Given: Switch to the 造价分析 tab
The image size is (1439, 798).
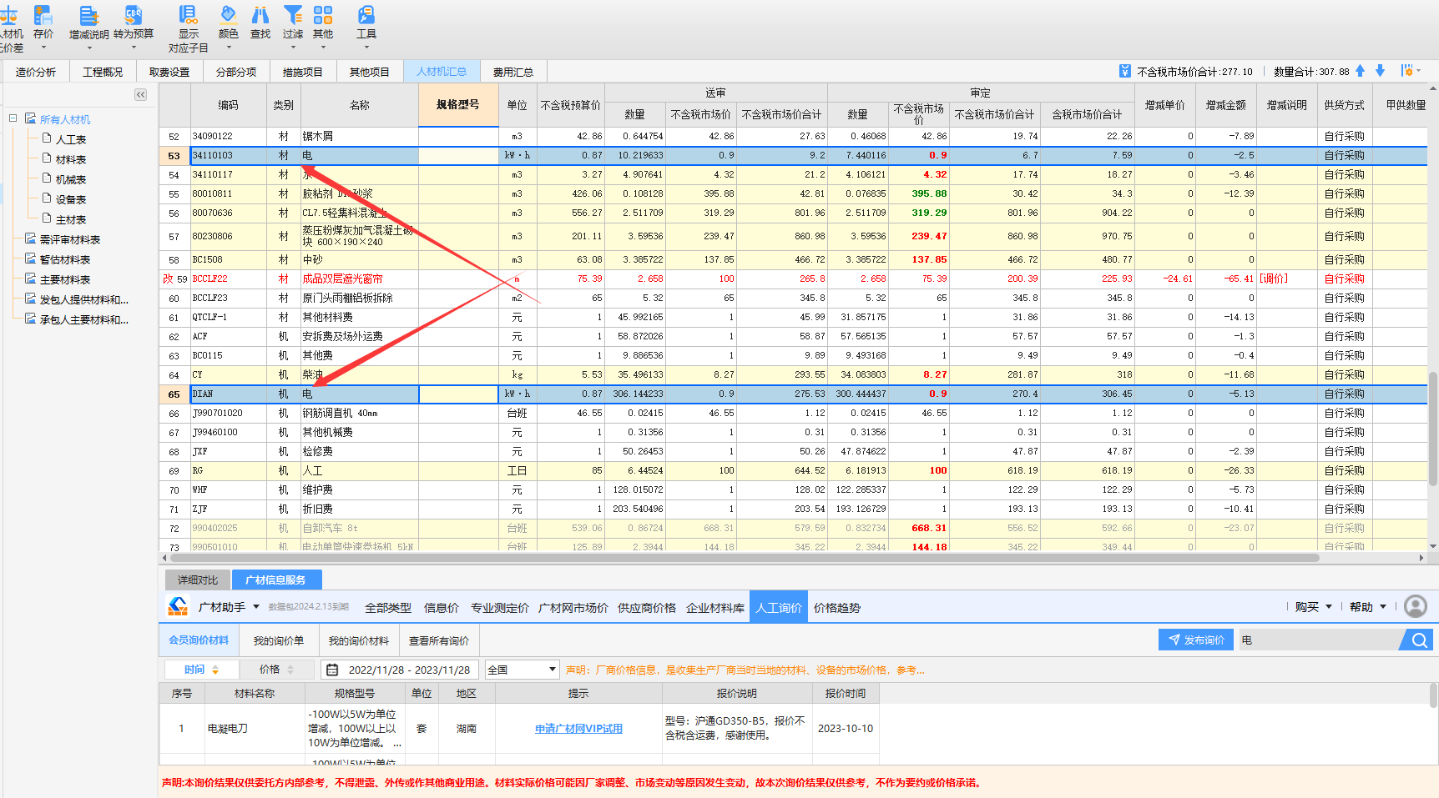Looking at the screenshot, I should pos(36,72).
